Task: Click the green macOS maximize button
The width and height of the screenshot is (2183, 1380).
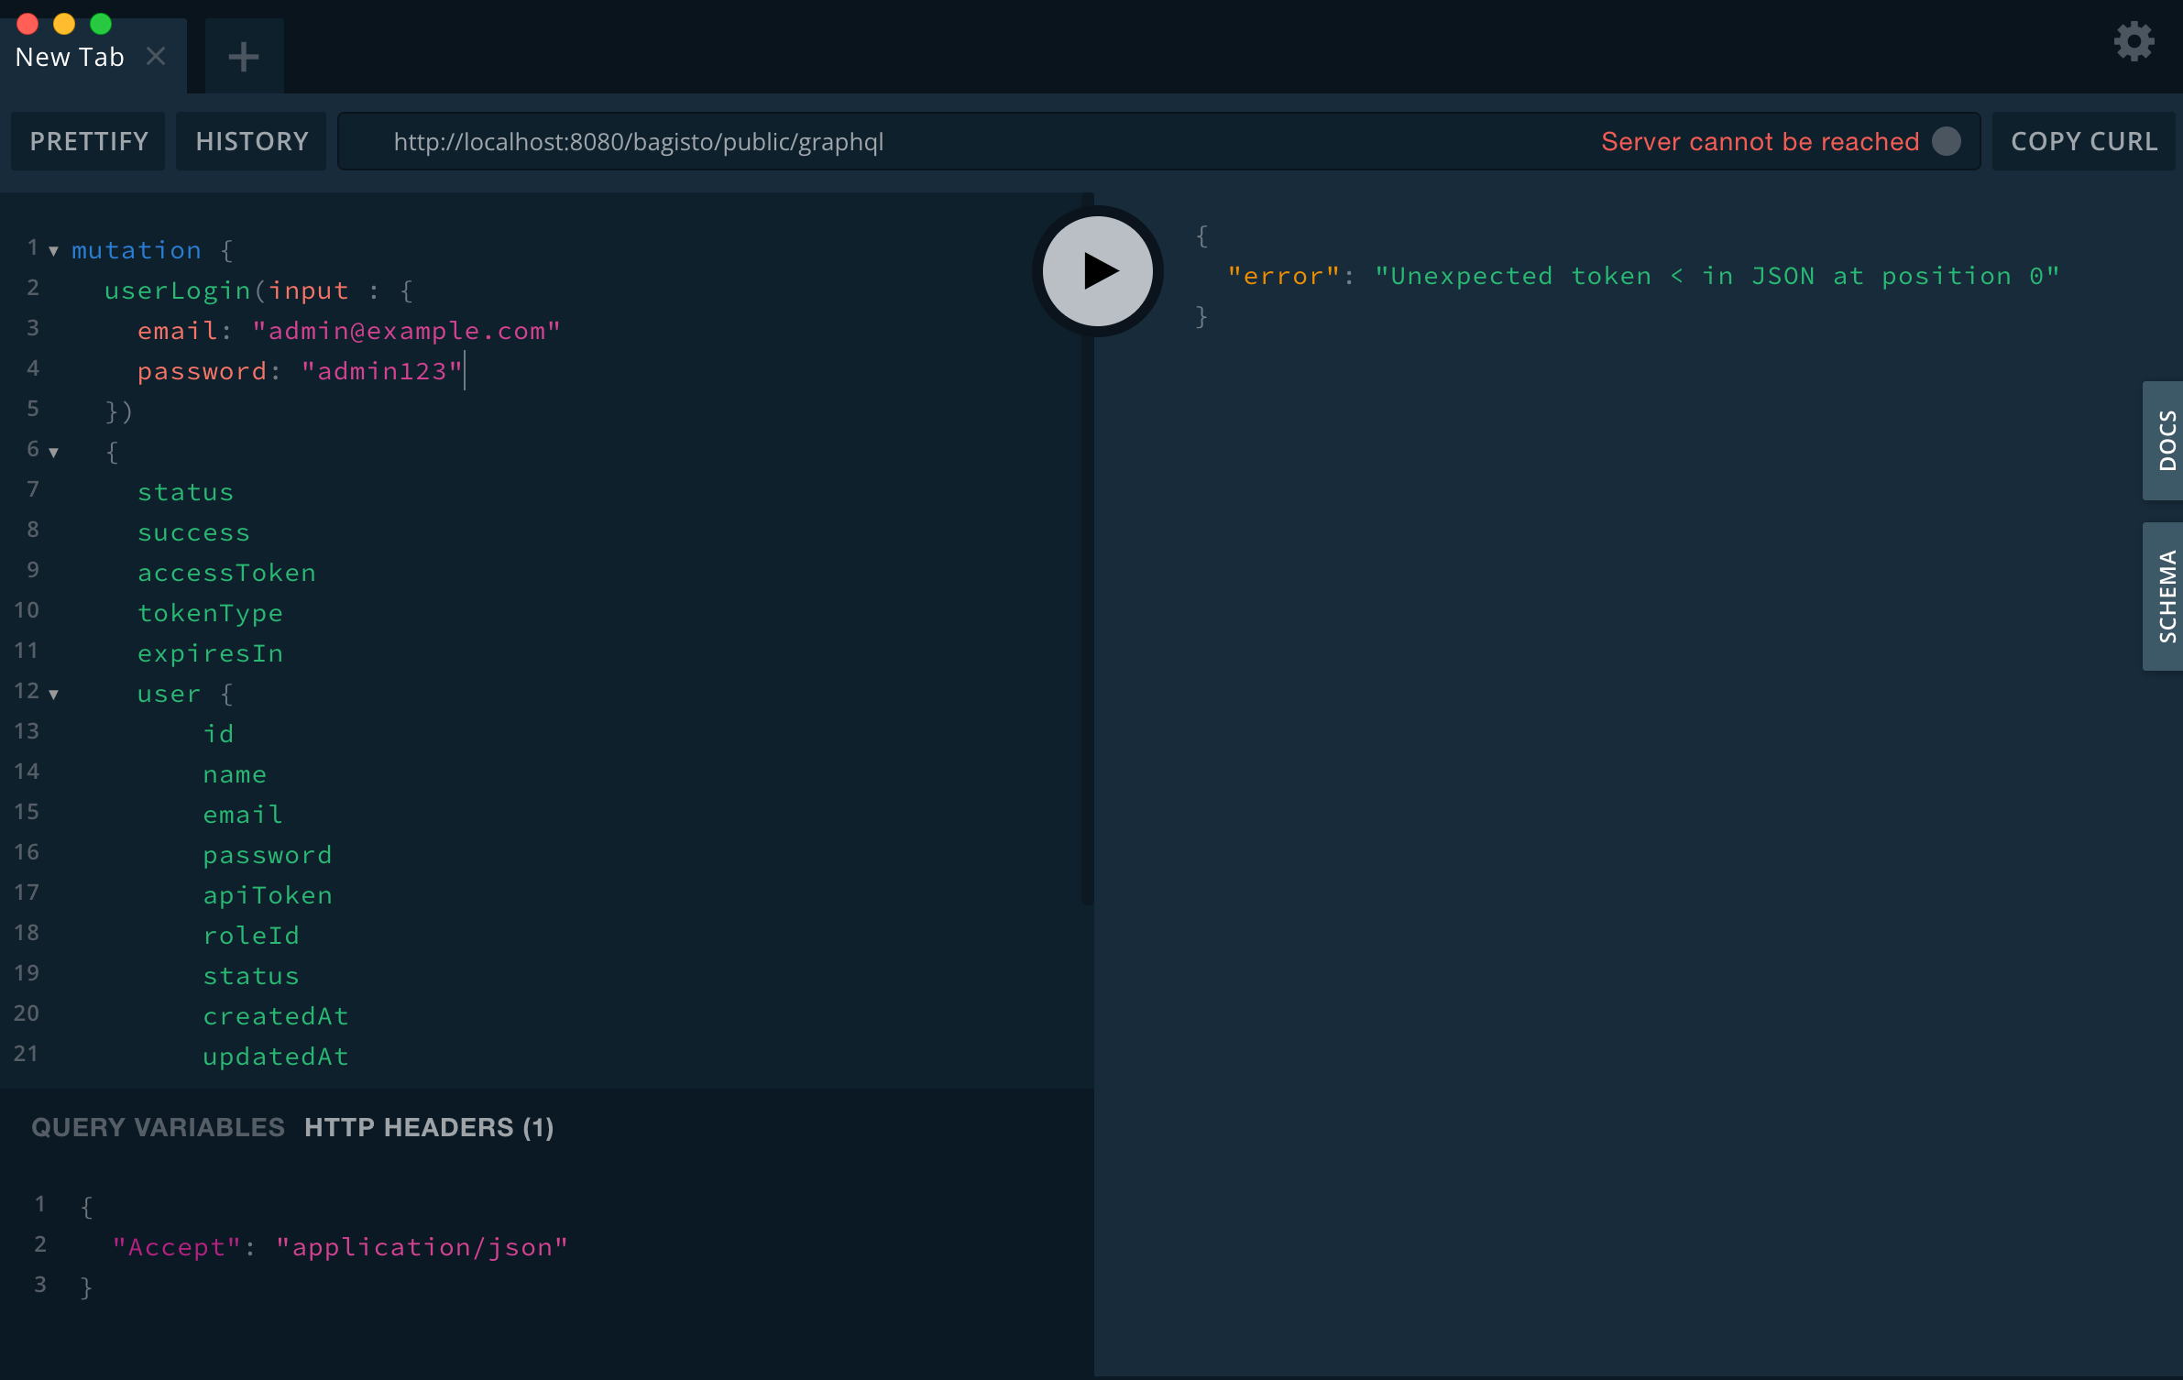Action: (x=101, y=23)
